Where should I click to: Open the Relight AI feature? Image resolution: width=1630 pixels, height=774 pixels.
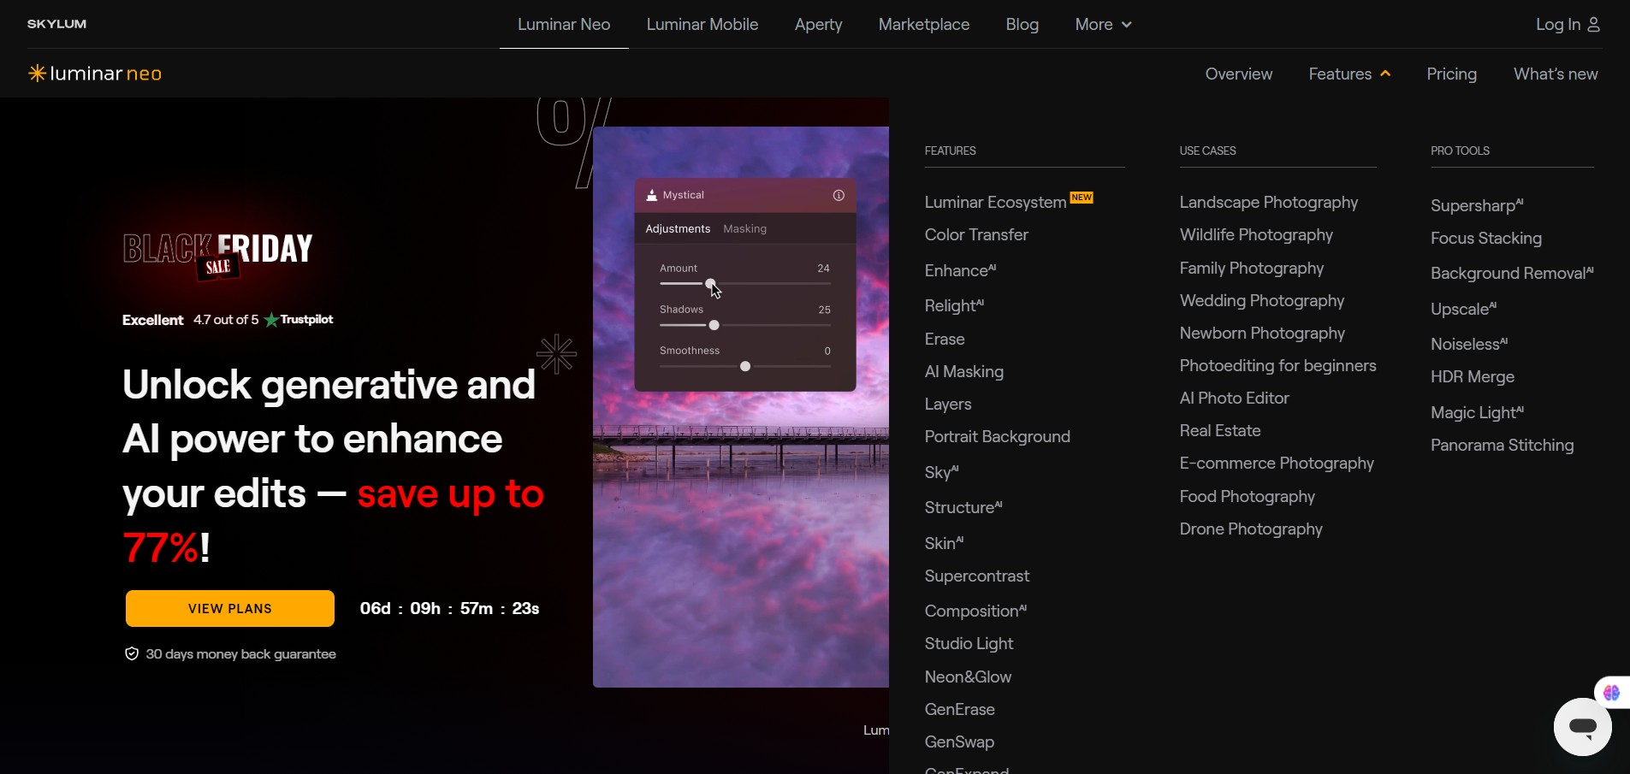click(954, 305)
